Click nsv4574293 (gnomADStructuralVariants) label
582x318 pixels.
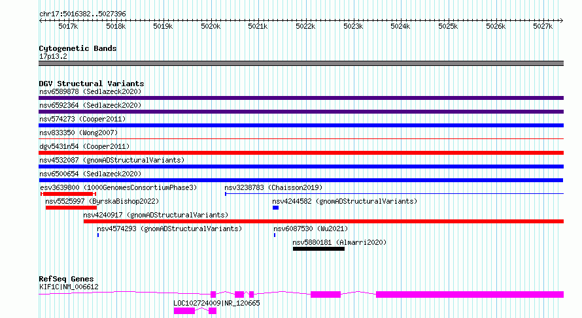169,229
